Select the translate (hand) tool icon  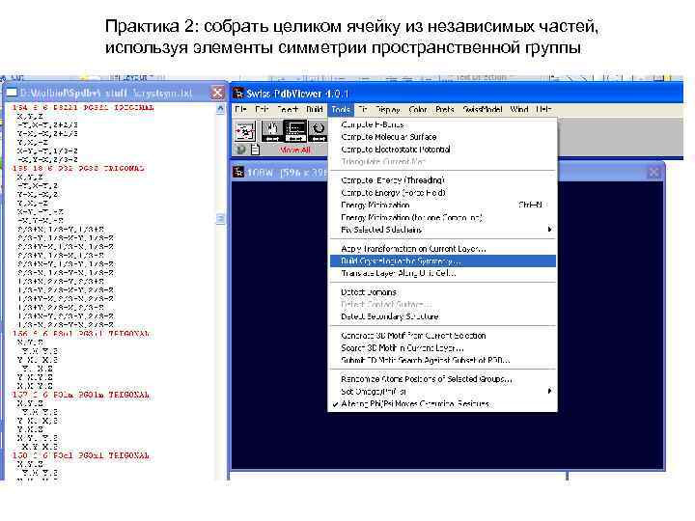[271, 131]
